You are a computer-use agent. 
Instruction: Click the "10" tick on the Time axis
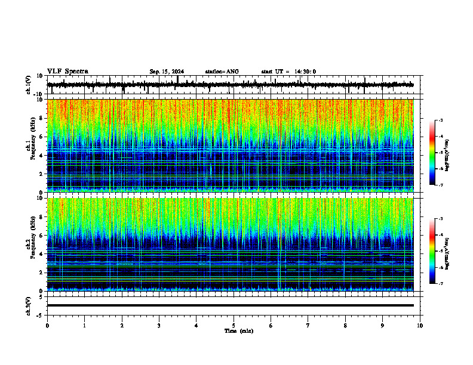[420, 326]
